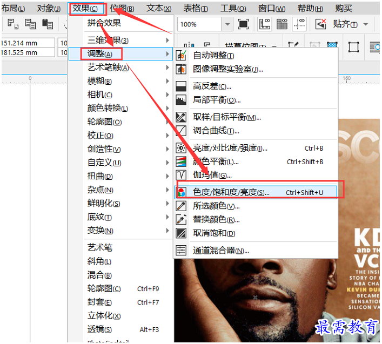Screen dimensions: 382x344
Task: Toggle the show guidelines icon
Action: (x=299, y=24)
